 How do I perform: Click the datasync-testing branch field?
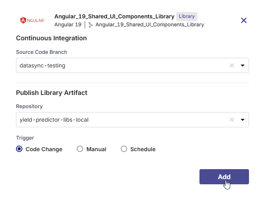pyautogui.click(x=132, y=65)
